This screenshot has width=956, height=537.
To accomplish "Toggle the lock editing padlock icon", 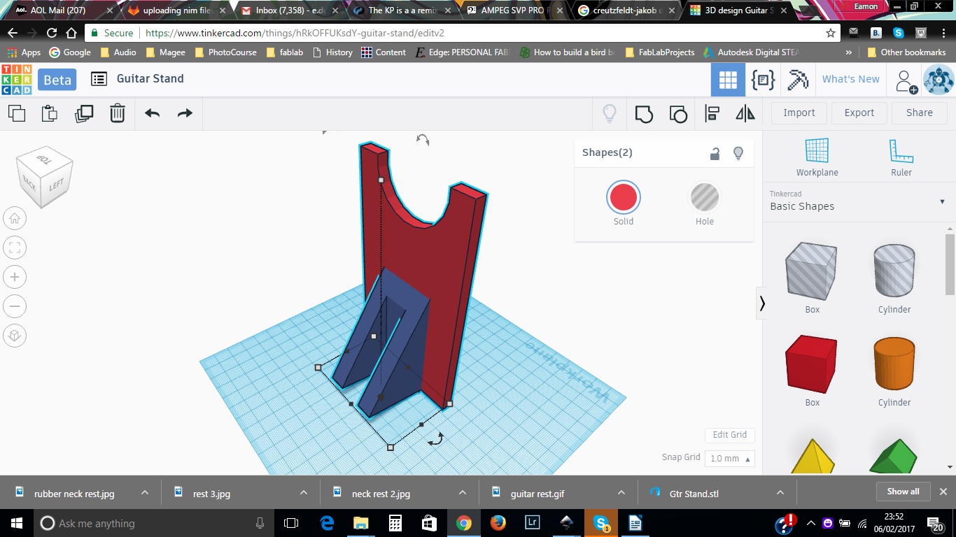I will (715, 154).
